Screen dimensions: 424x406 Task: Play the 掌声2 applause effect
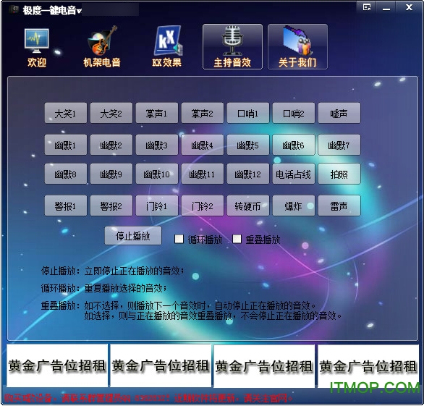203,113
